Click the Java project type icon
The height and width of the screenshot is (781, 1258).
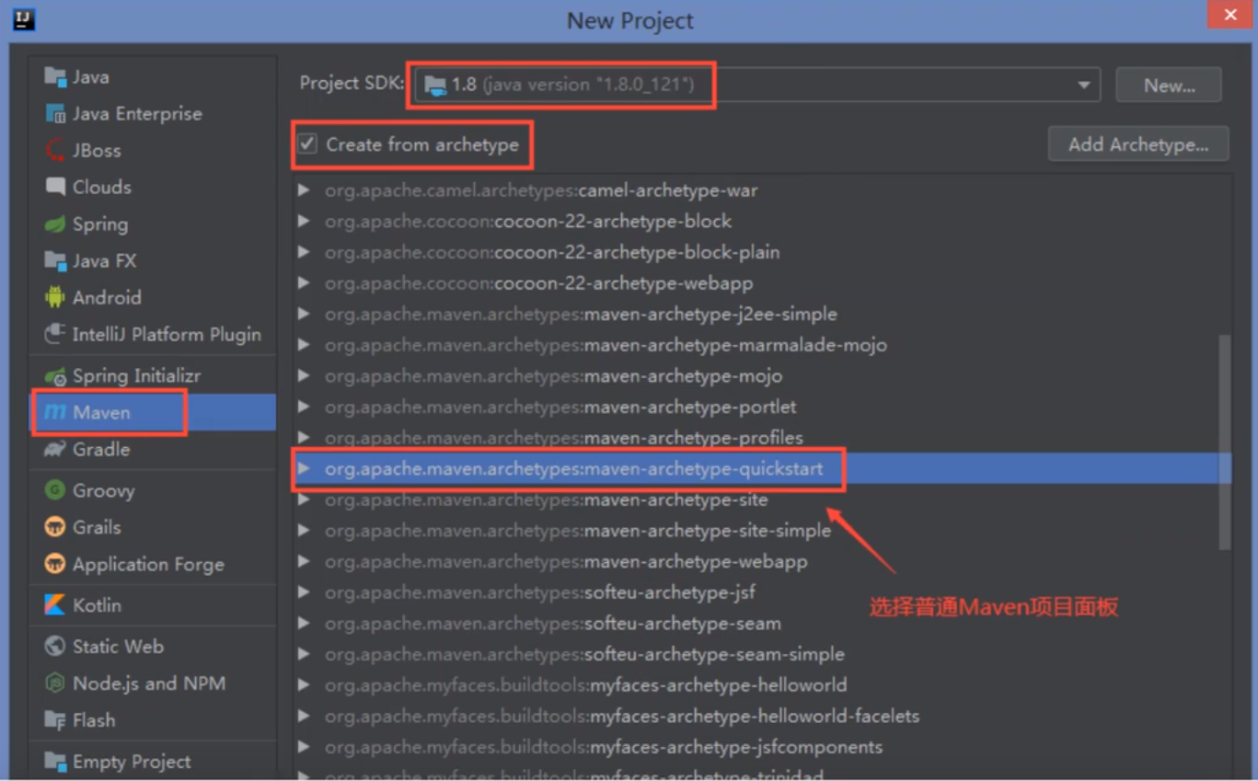55,77
